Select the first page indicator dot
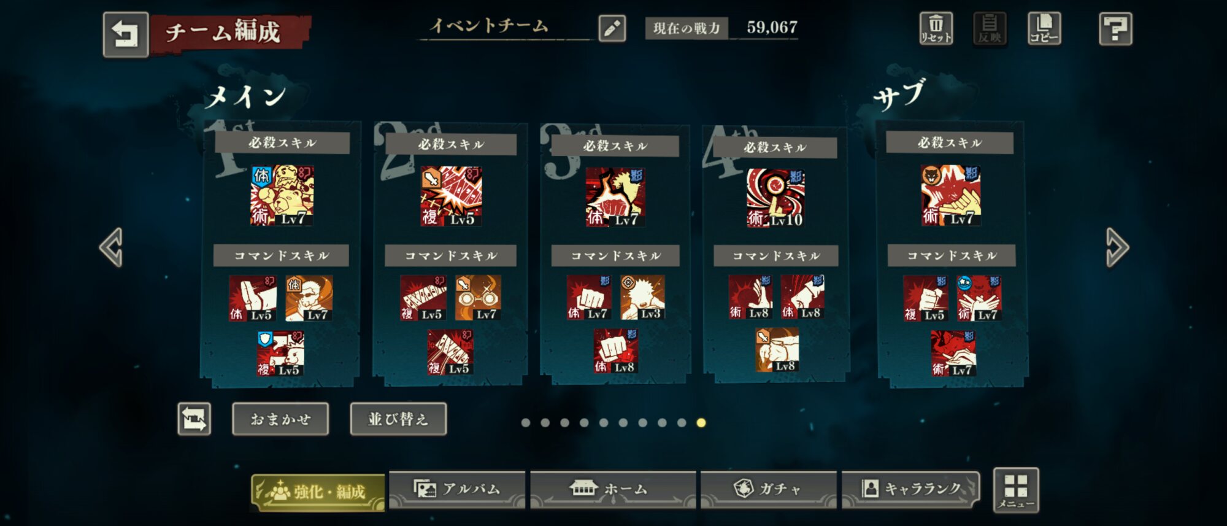 526,423
